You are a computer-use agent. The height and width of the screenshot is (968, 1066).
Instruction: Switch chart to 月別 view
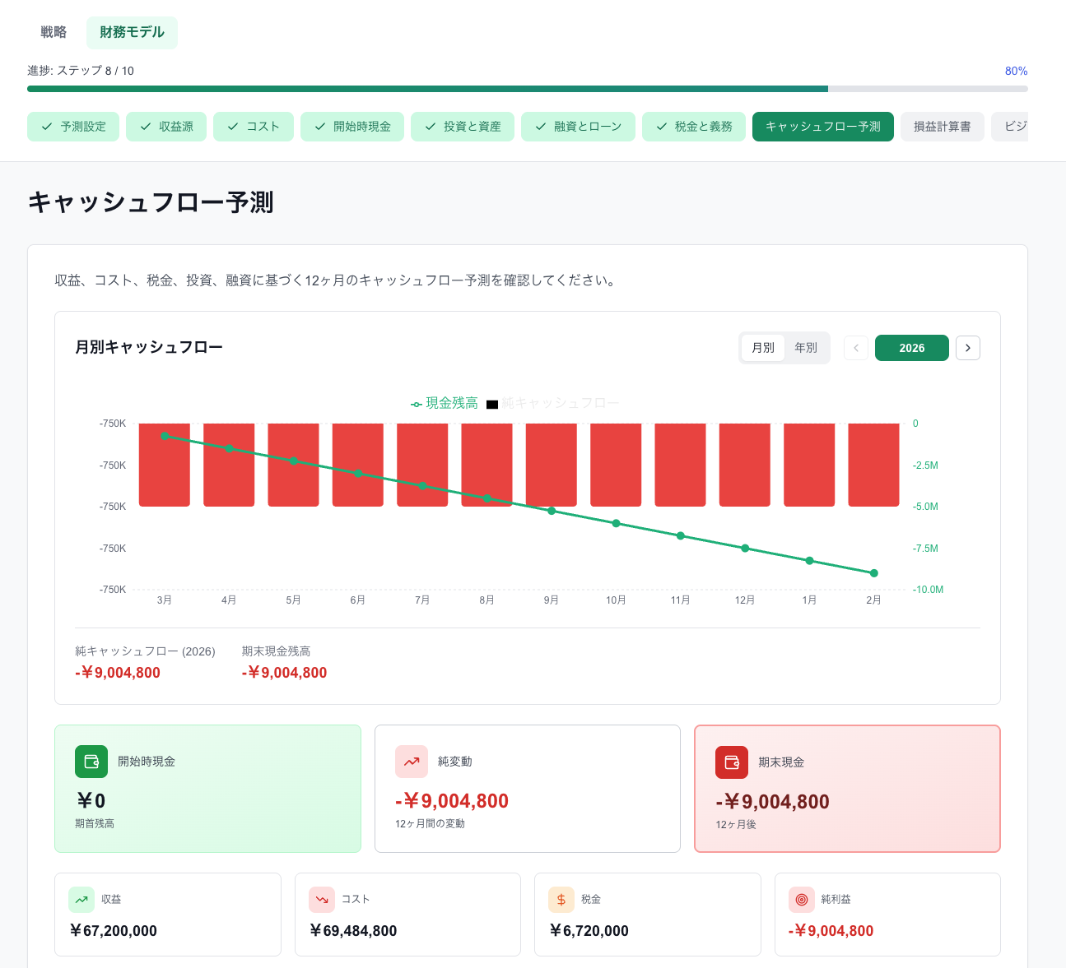[763, 348]
